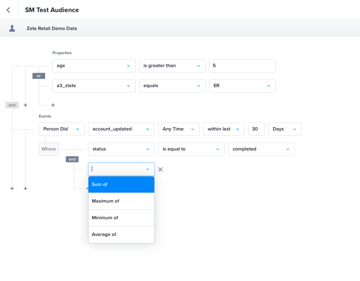Open the 'is greater than' operator dropdown
The image size is (360, 281).
tap(172, 66)
